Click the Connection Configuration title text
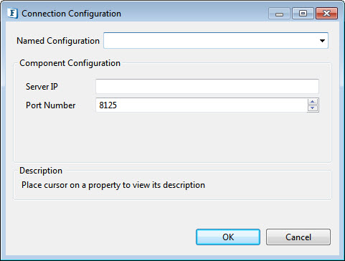 (x=71, y=14)
